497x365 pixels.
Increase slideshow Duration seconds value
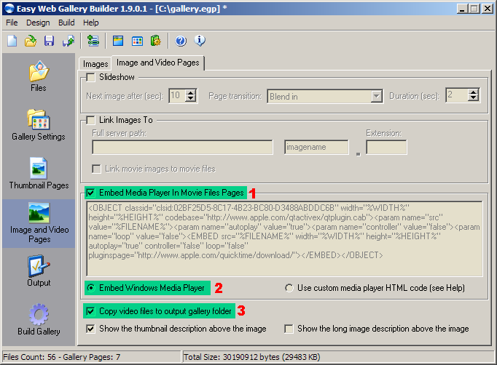coord(473,92)
